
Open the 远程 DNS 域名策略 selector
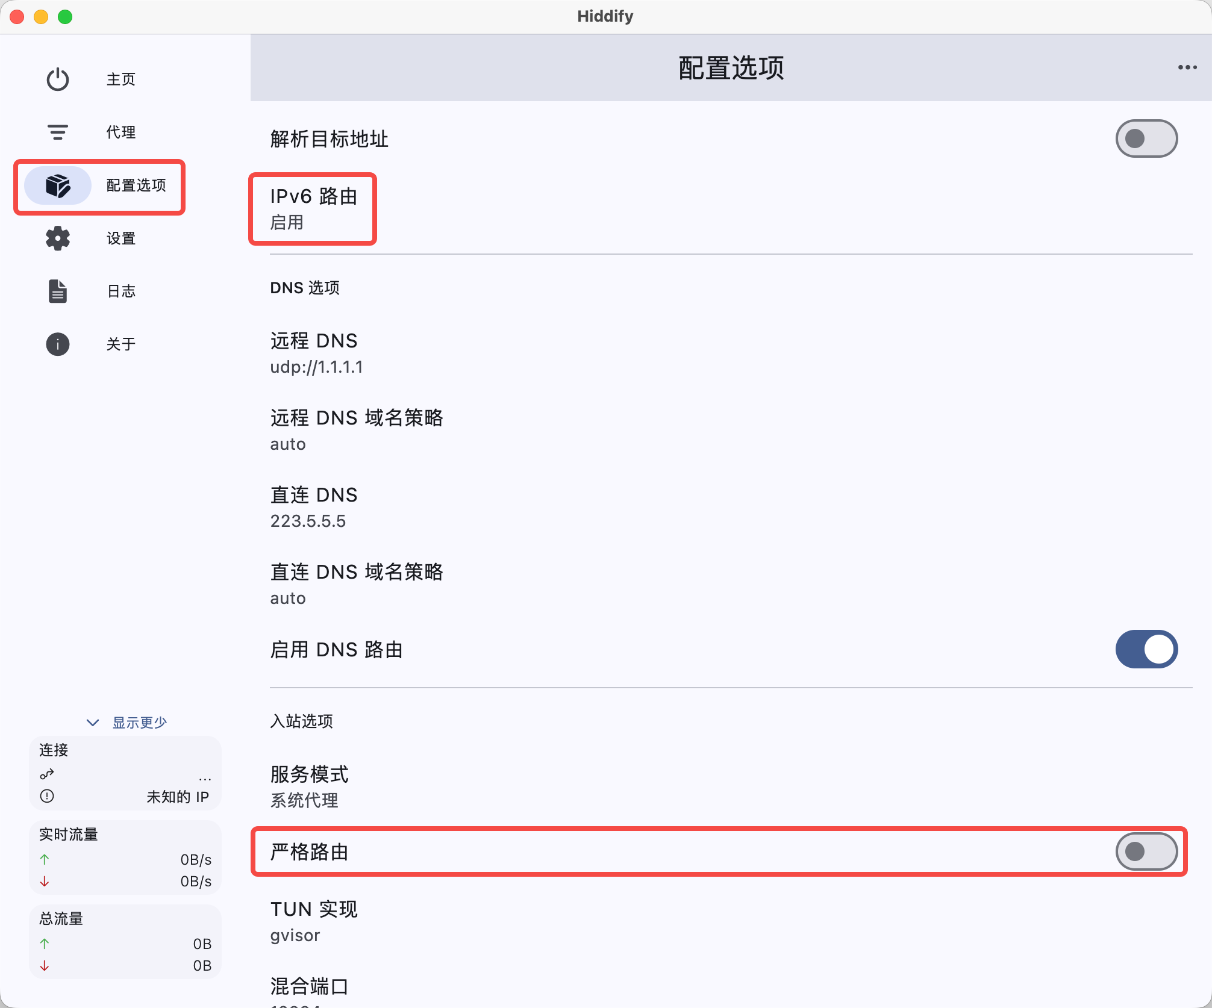(x=731, y=430)
